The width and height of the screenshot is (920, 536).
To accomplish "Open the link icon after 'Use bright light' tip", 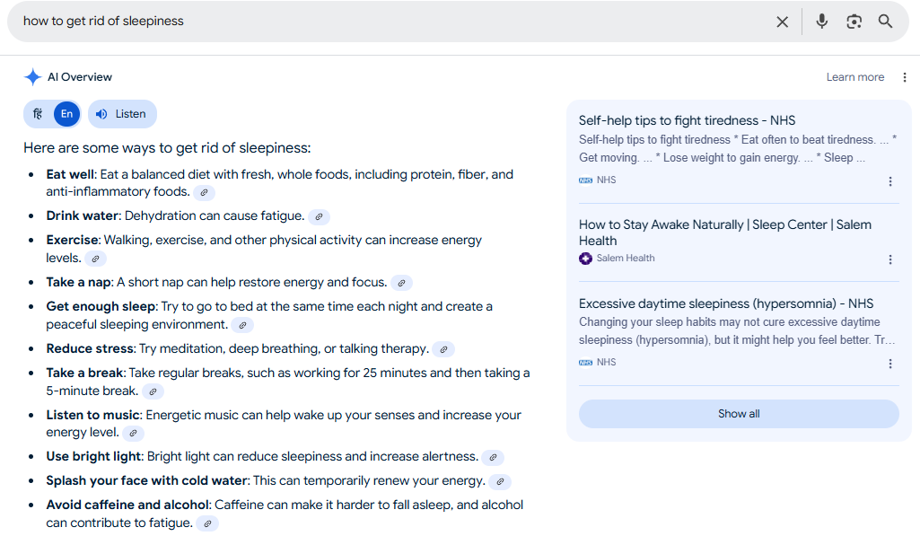I will pyautogui.click(x=494, y=457).
